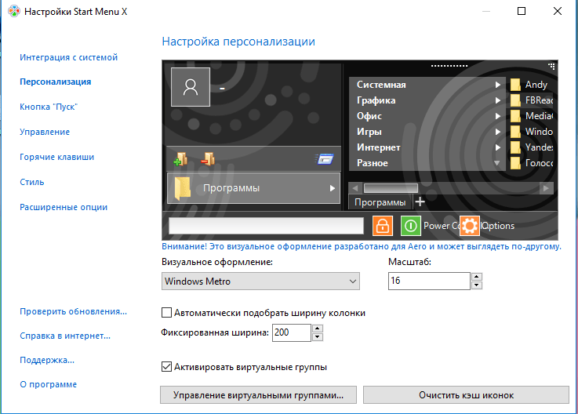Click the add group icon with green plus
Image resolution: width=578 pixels, height=414 pixels.
[180, 159]
